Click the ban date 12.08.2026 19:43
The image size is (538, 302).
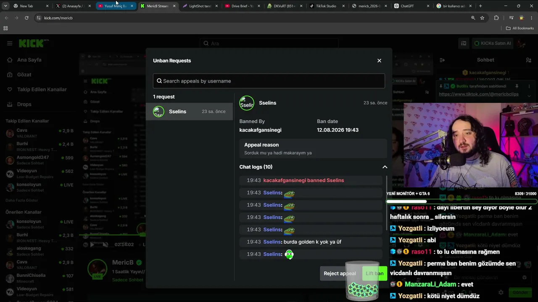338,130
